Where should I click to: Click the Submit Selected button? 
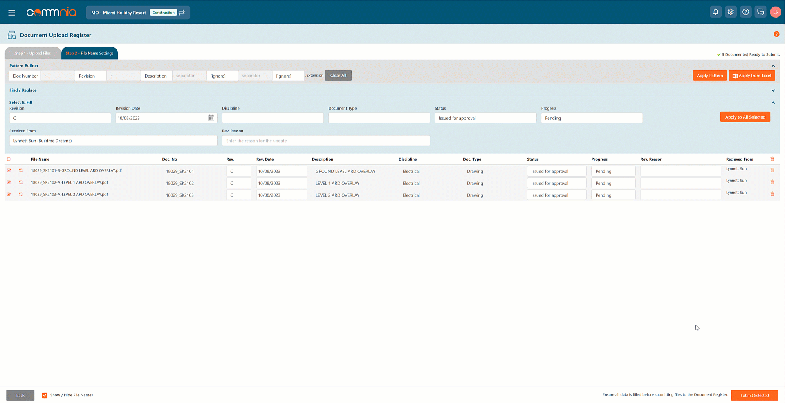[754, 395]
